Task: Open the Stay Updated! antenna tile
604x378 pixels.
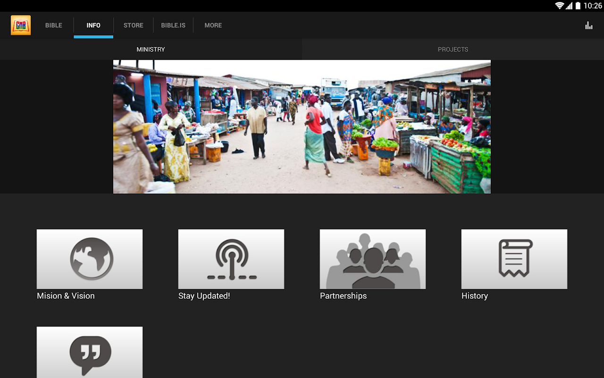Action: [231, 259]
